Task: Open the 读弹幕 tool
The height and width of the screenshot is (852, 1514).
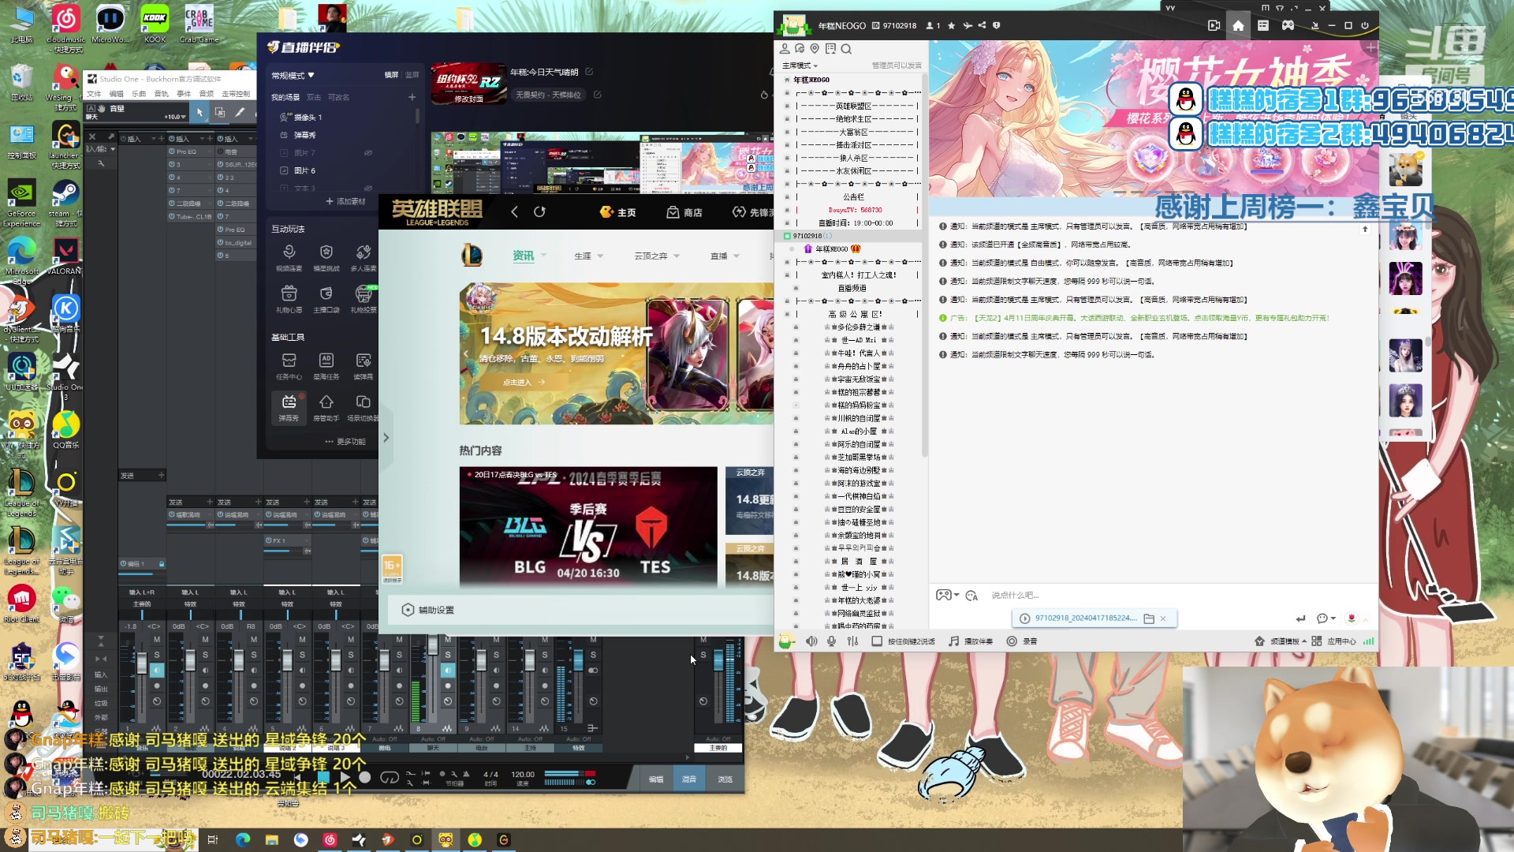Action: [x=363, y=366]
